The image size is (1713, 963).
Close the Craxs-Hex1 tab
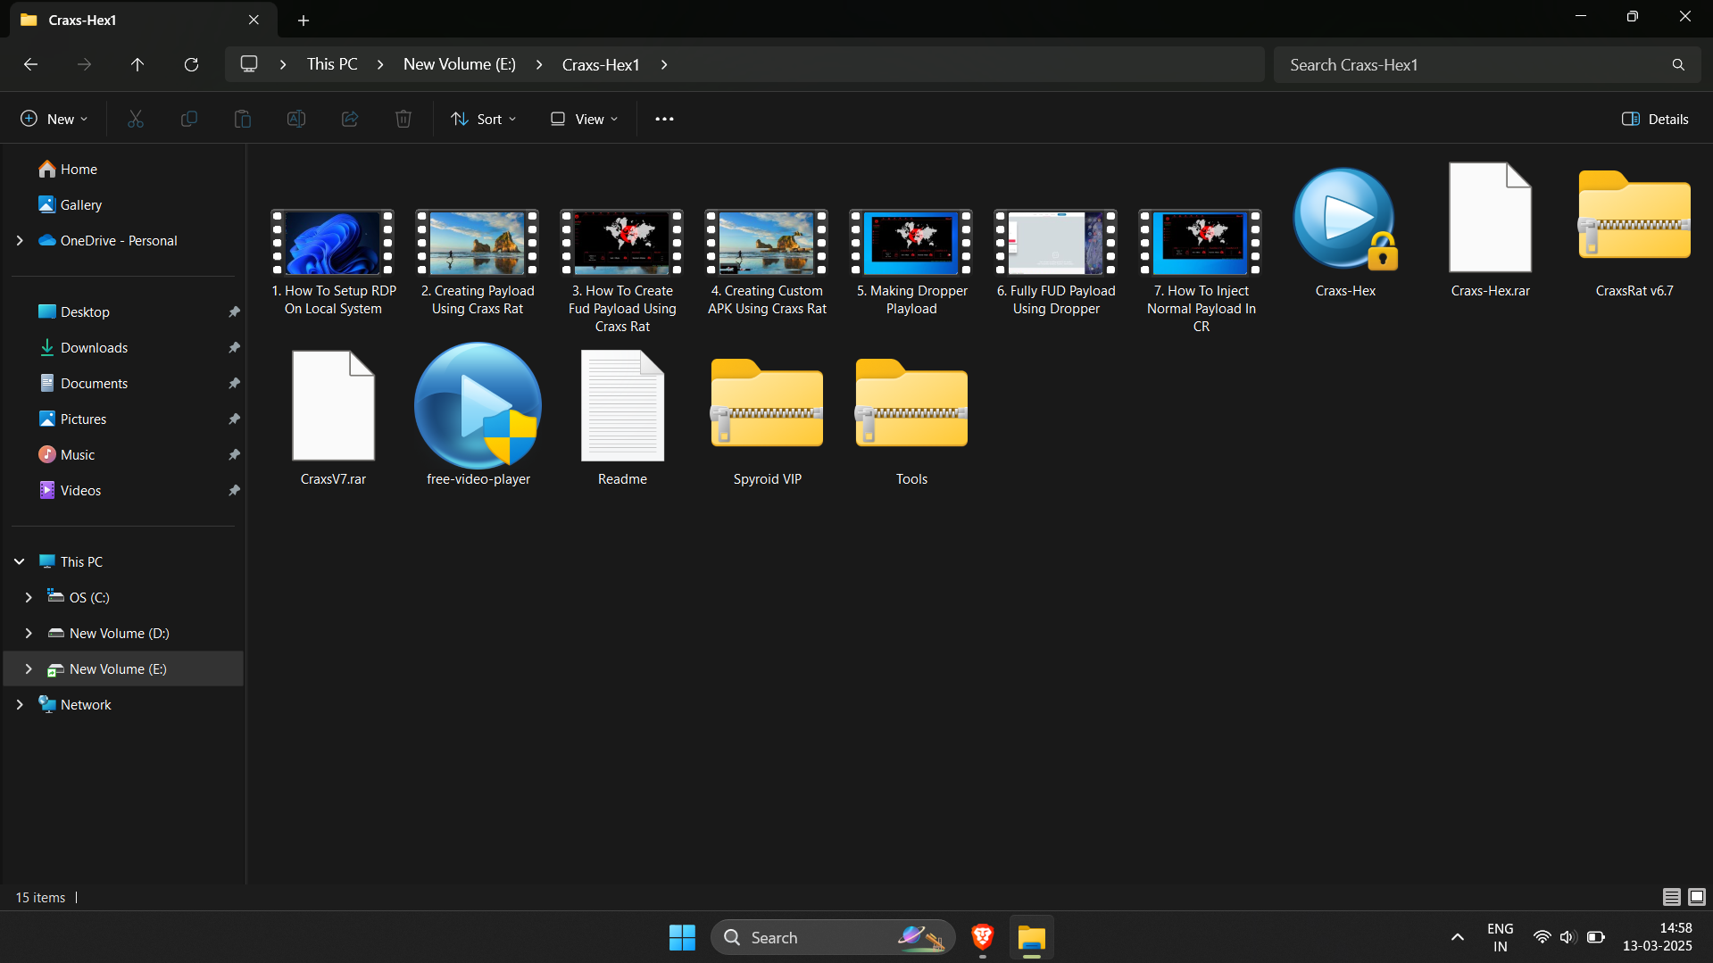point(254,20)
